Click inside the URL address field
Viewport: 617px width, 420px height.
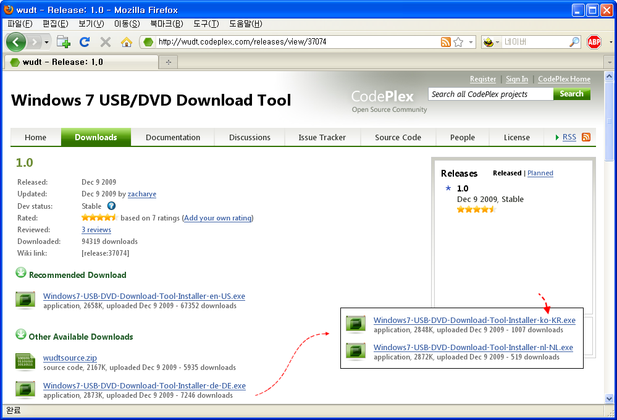tap(278, 42)
